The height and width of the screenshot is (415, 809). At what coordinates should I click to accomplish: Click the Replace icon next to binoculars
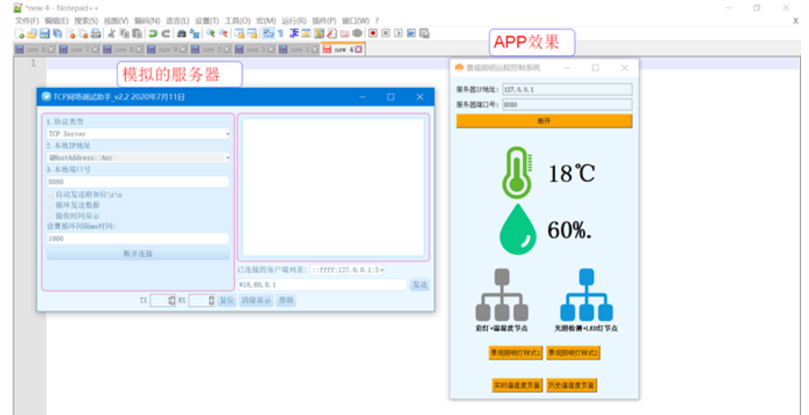click(195, 33)
